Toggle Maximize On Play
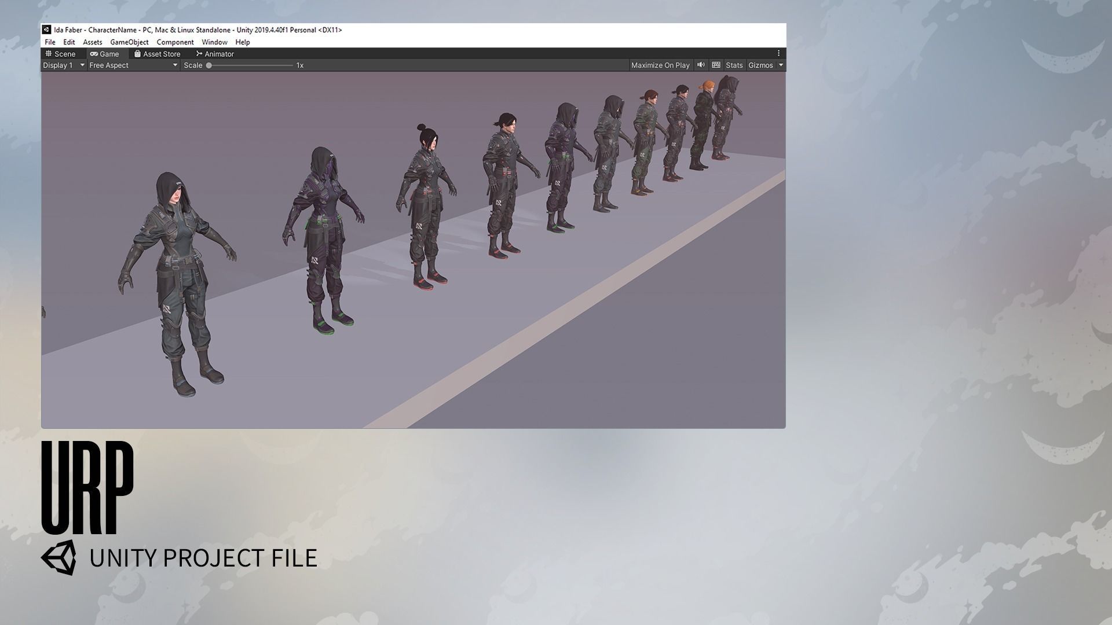The image size is (1112, 625). tap(660, 65)
